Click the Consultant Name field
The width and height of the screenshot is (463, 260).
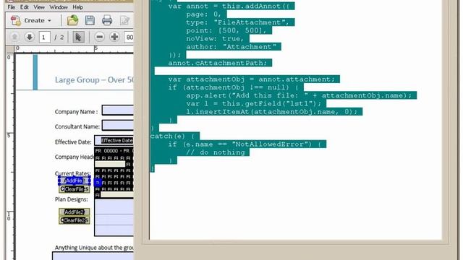coord(118,125)
